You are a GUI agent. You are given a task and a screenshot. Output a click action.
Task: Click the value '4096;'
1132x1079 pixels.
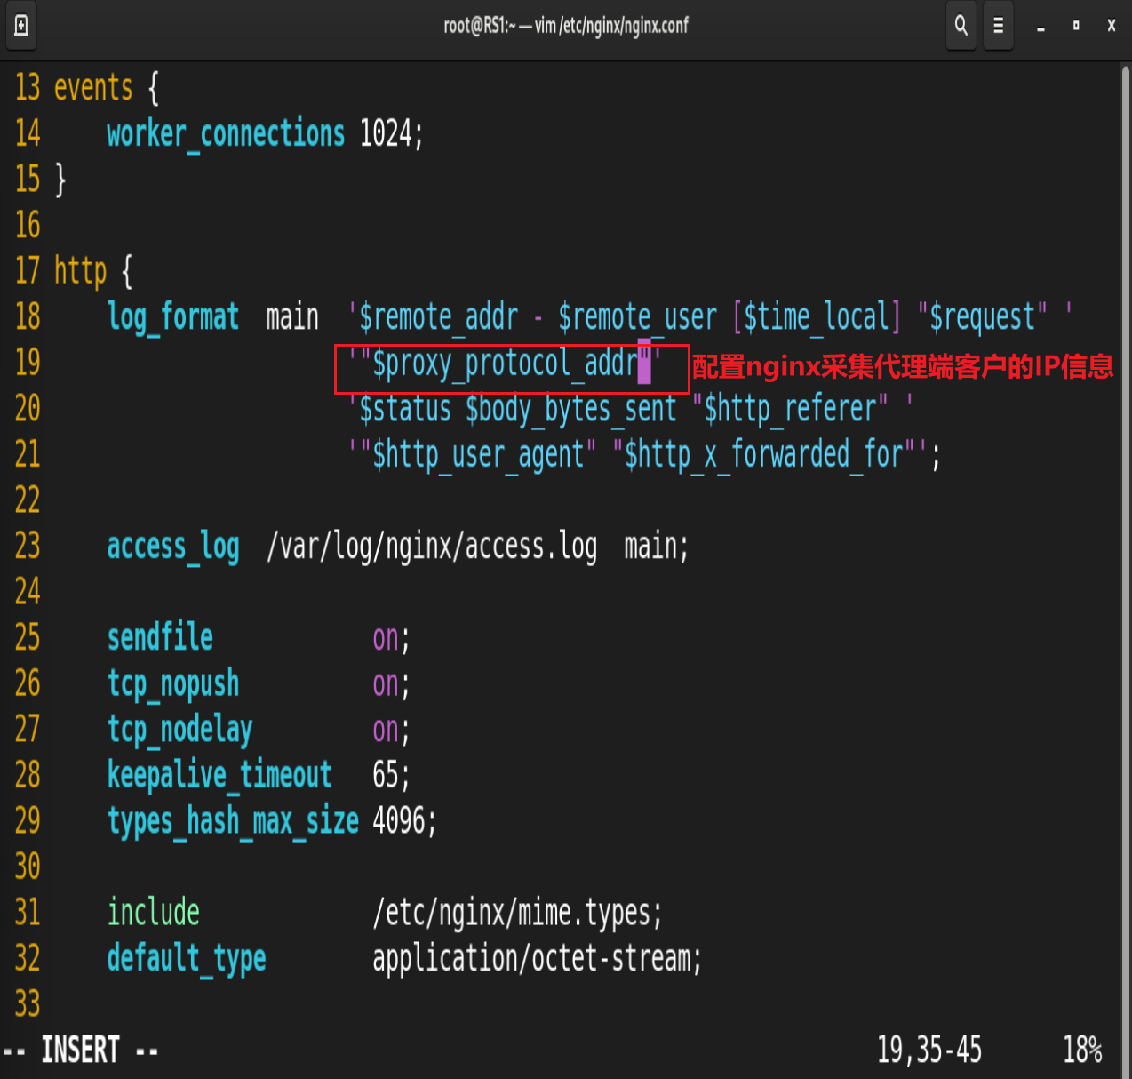(x=405, y=821)
